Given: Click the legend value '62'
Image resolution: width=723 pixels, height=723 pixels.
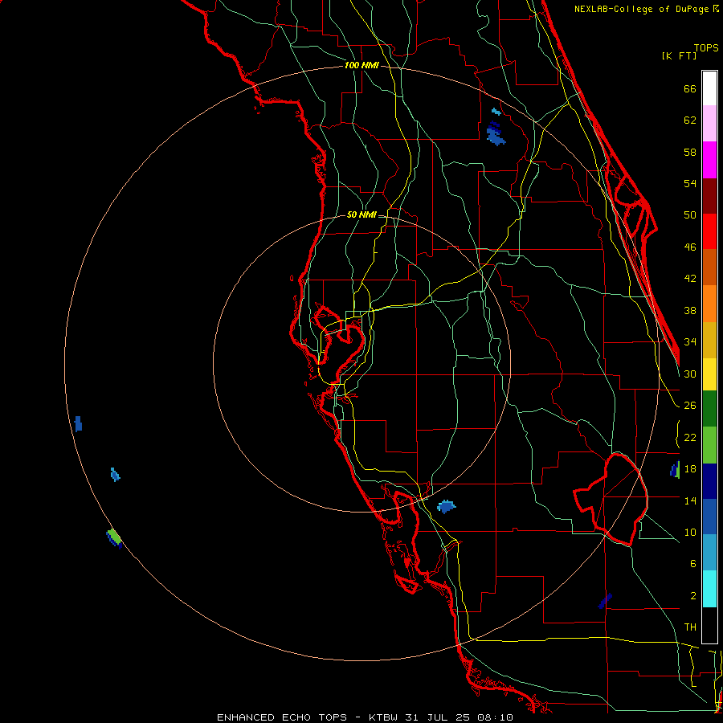Looking at the screenshot, I should click(690, 120).
